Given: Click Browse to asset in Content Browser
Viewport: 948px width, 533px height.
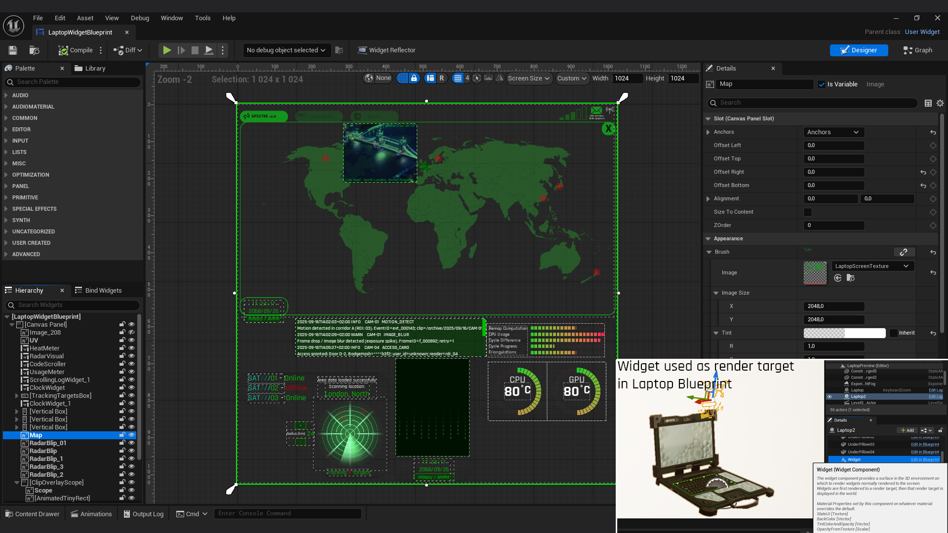Looking at the screenshot, I should pos(34,50).
